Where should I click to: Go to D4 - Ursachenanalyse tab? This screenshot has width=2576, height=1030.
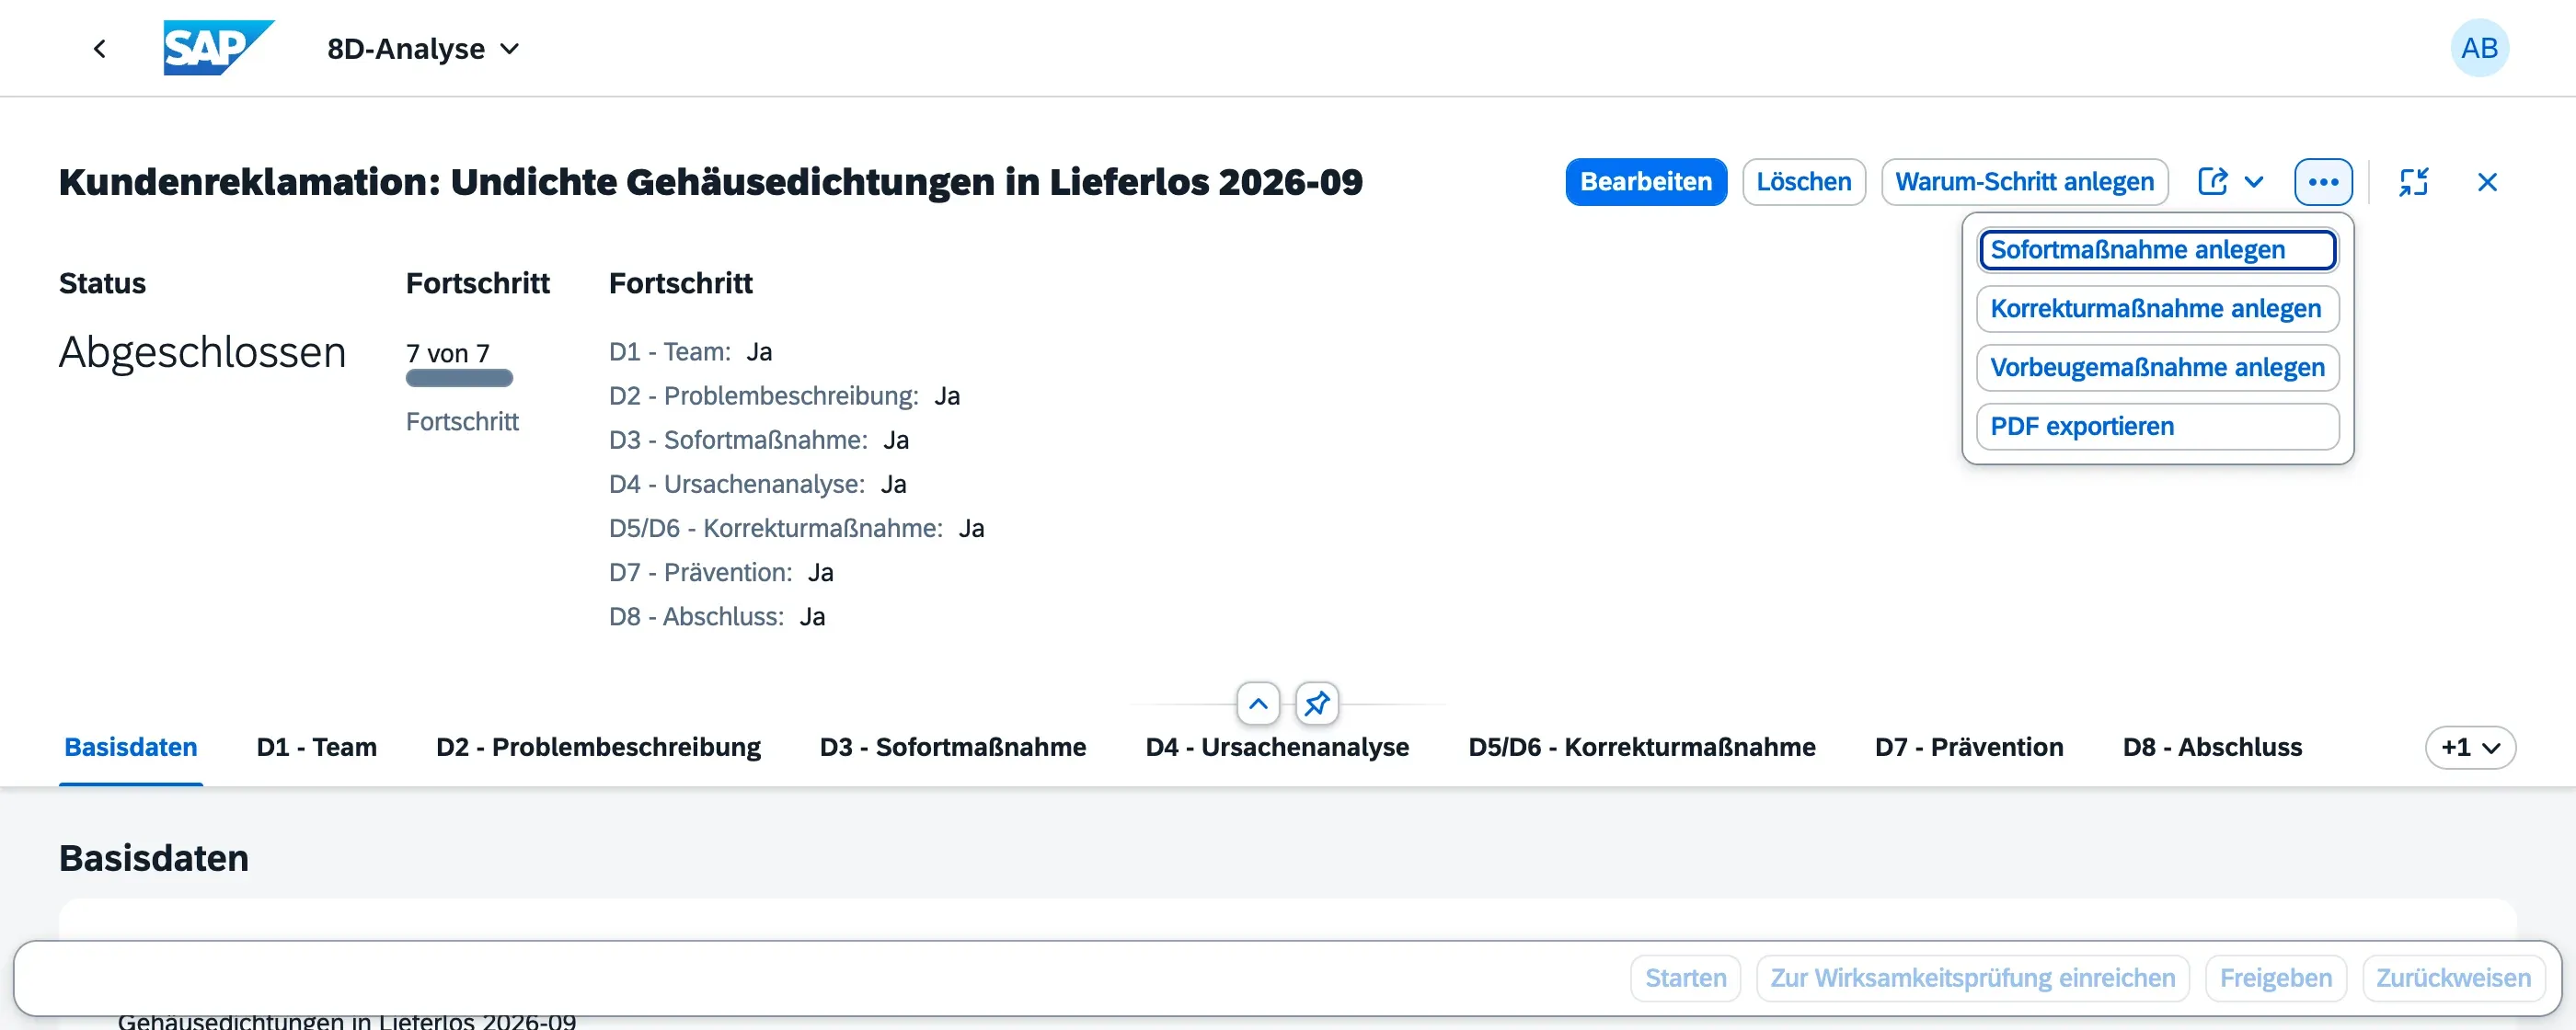[x=1277, y=748]
